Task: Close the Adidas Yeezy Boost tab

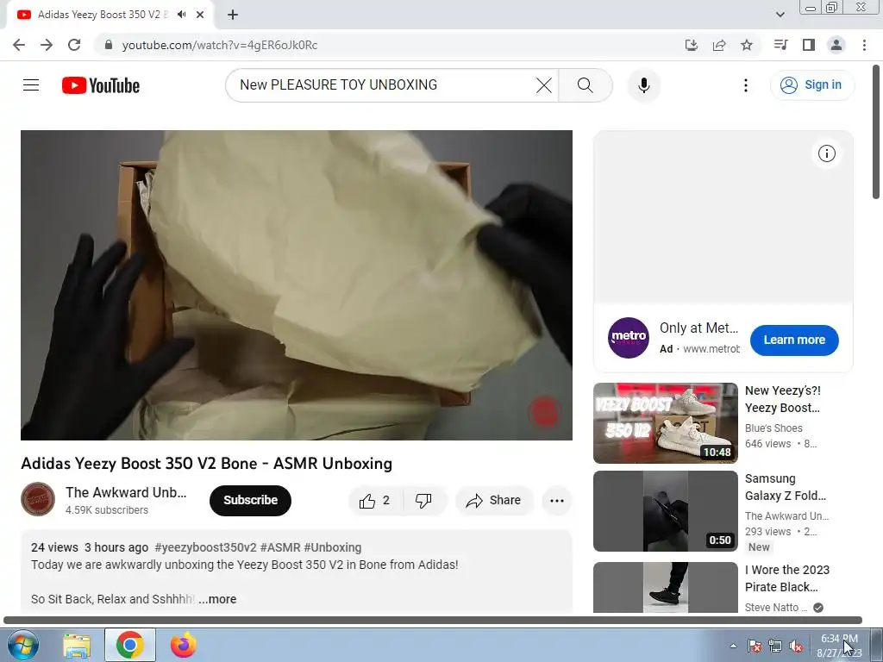Action: [x=200, y=15]
